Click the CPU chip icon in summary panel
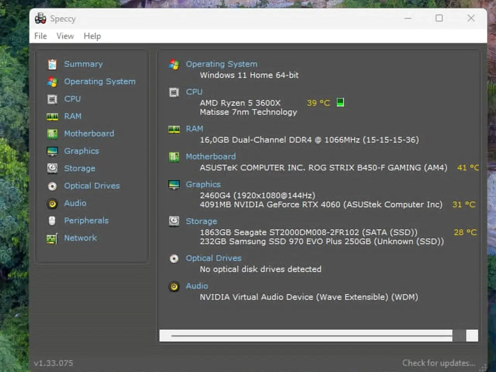The height and width of the screenshot is (372, 496). [174, 92]
